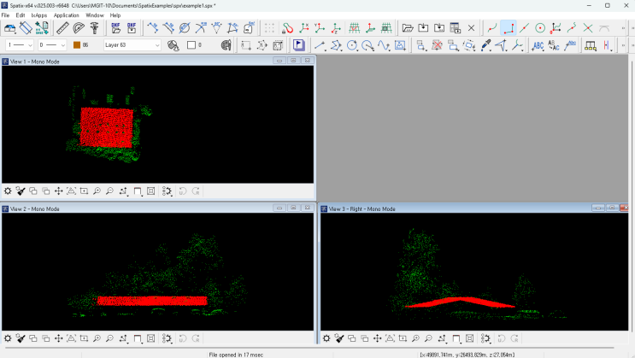This screenshot has height=358, width=635.
Task: Click the coordinates readout in status bar
Action: tap(467, 355)
